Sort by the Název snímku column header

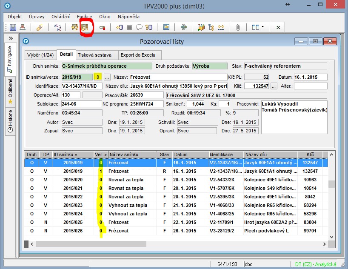132,155
